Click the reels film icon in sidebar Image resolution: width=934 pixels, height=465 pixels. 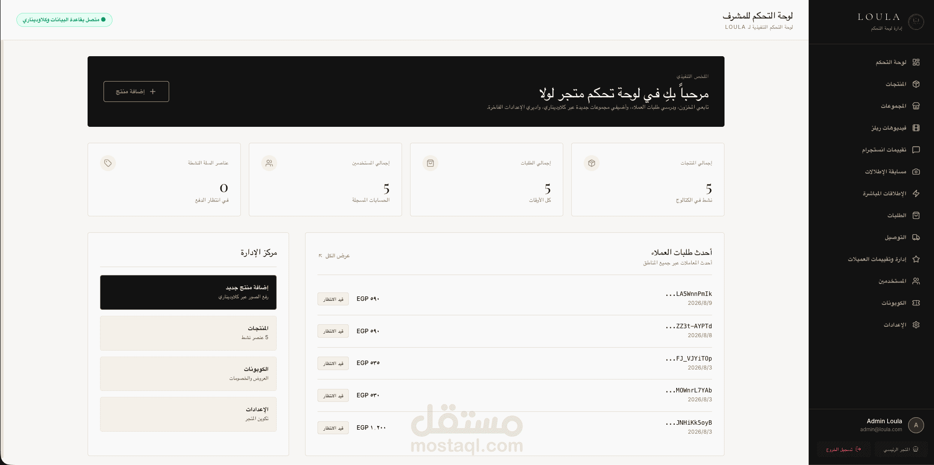click(x=916, y=128)
